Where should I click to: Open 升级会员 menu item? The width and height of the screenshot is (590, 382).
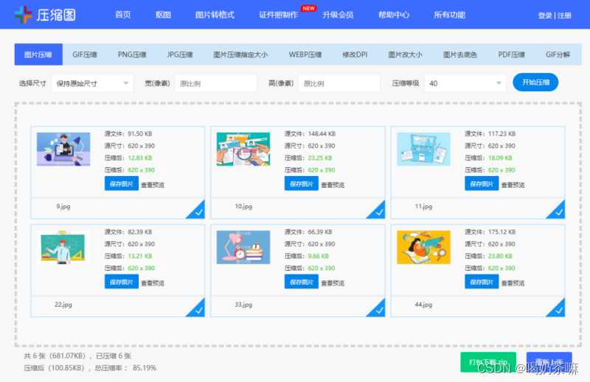coord(338,15)
